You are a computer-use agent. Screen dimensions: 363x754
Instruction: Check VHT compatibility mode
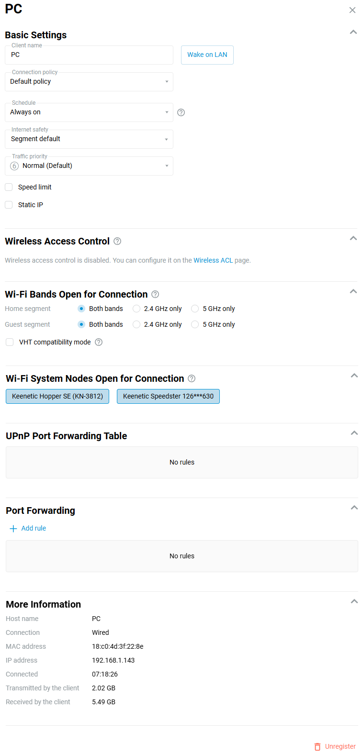(8, 342)
